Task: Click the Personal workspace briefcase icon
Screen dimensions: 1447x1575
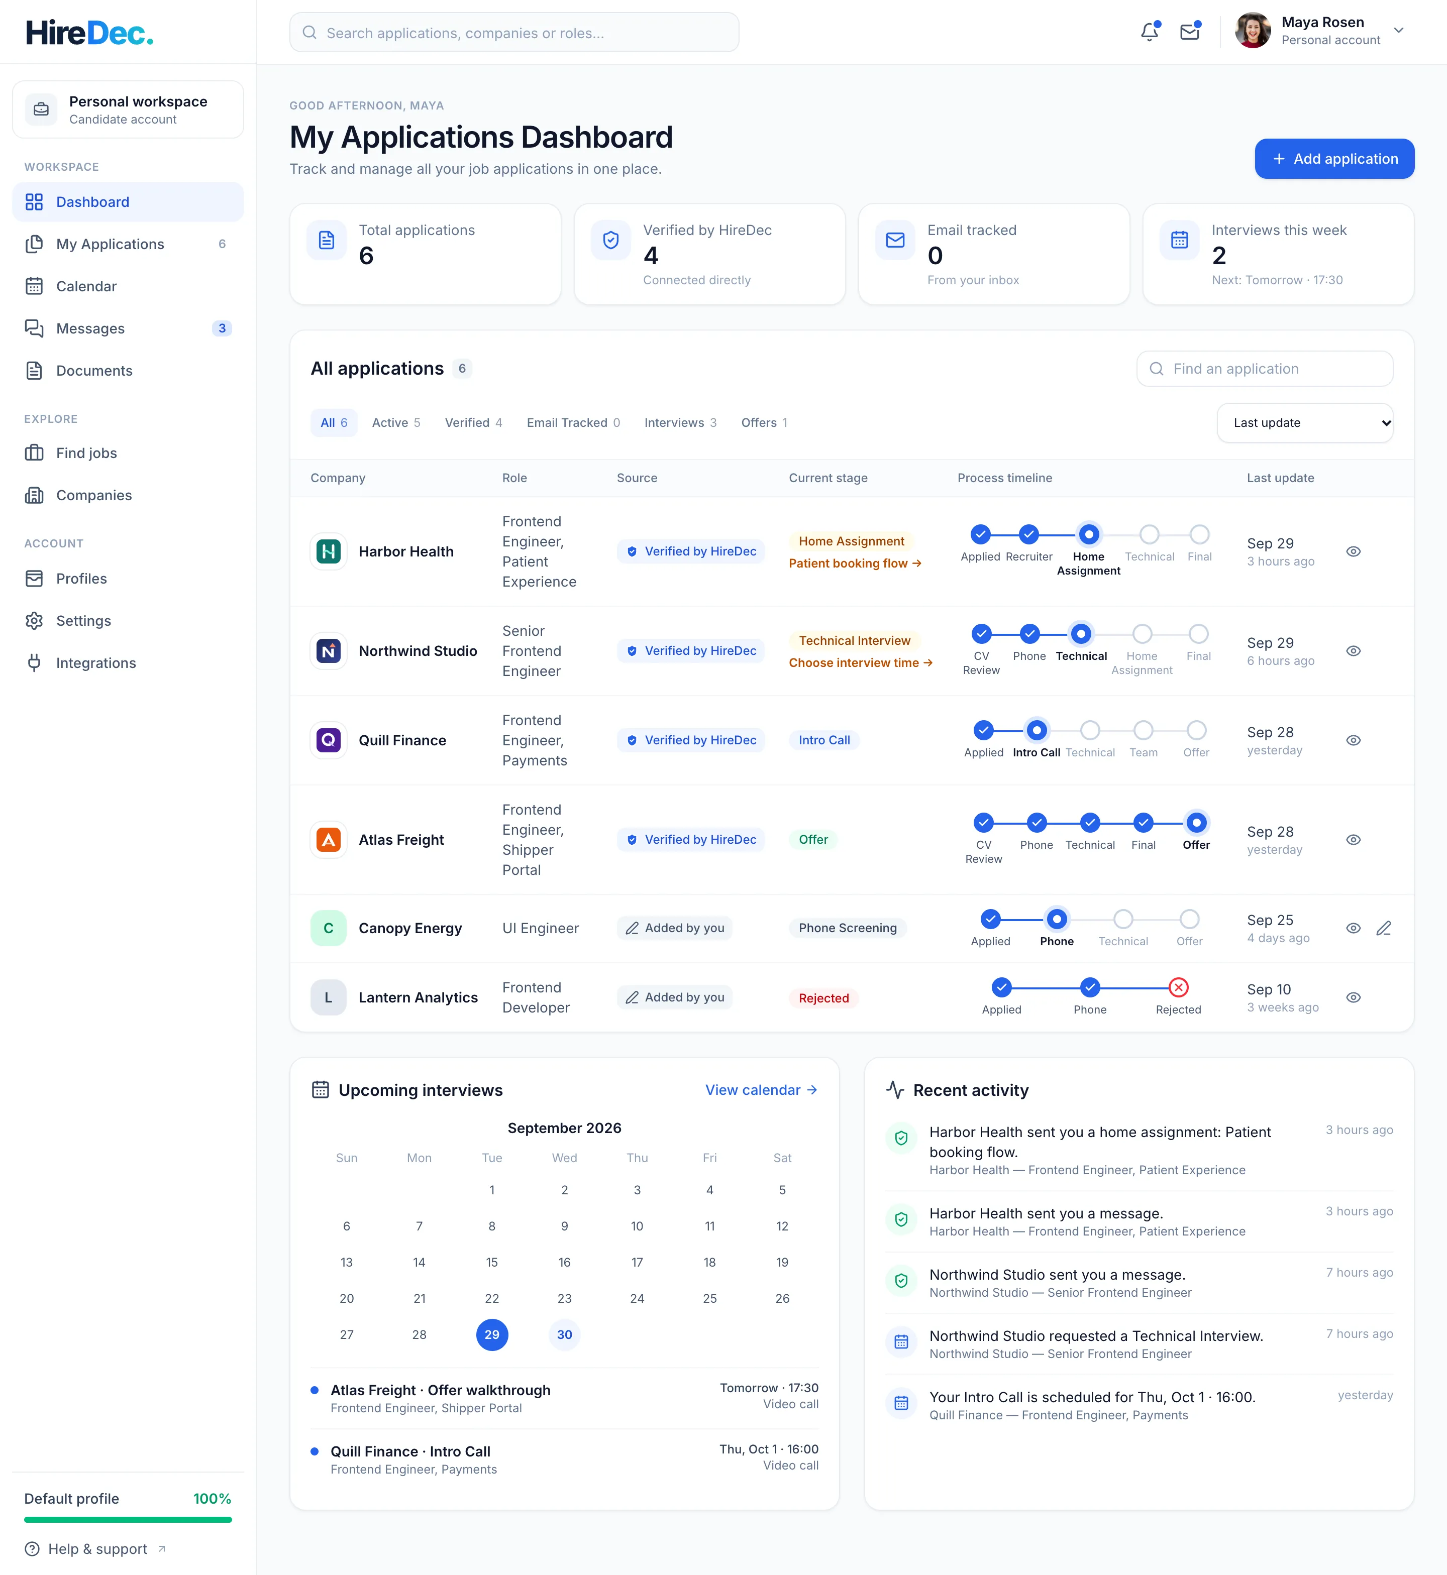Action: (x=42, y=109)
